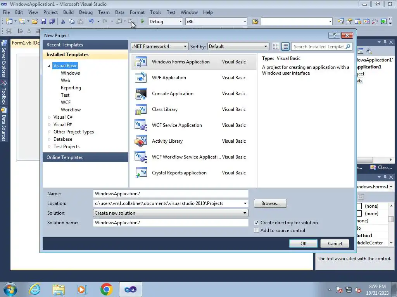Image resolution: width=397 pixels, height=297 pixels.
Task: Click the OK button
Action: 303,244
